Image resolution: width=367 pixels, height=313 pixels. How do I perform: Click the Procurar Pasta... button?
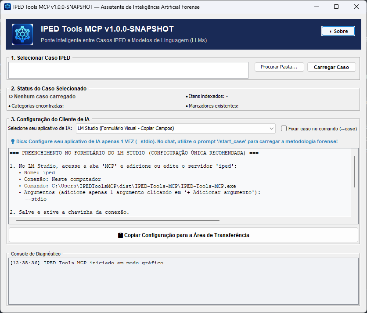point(279,67)
